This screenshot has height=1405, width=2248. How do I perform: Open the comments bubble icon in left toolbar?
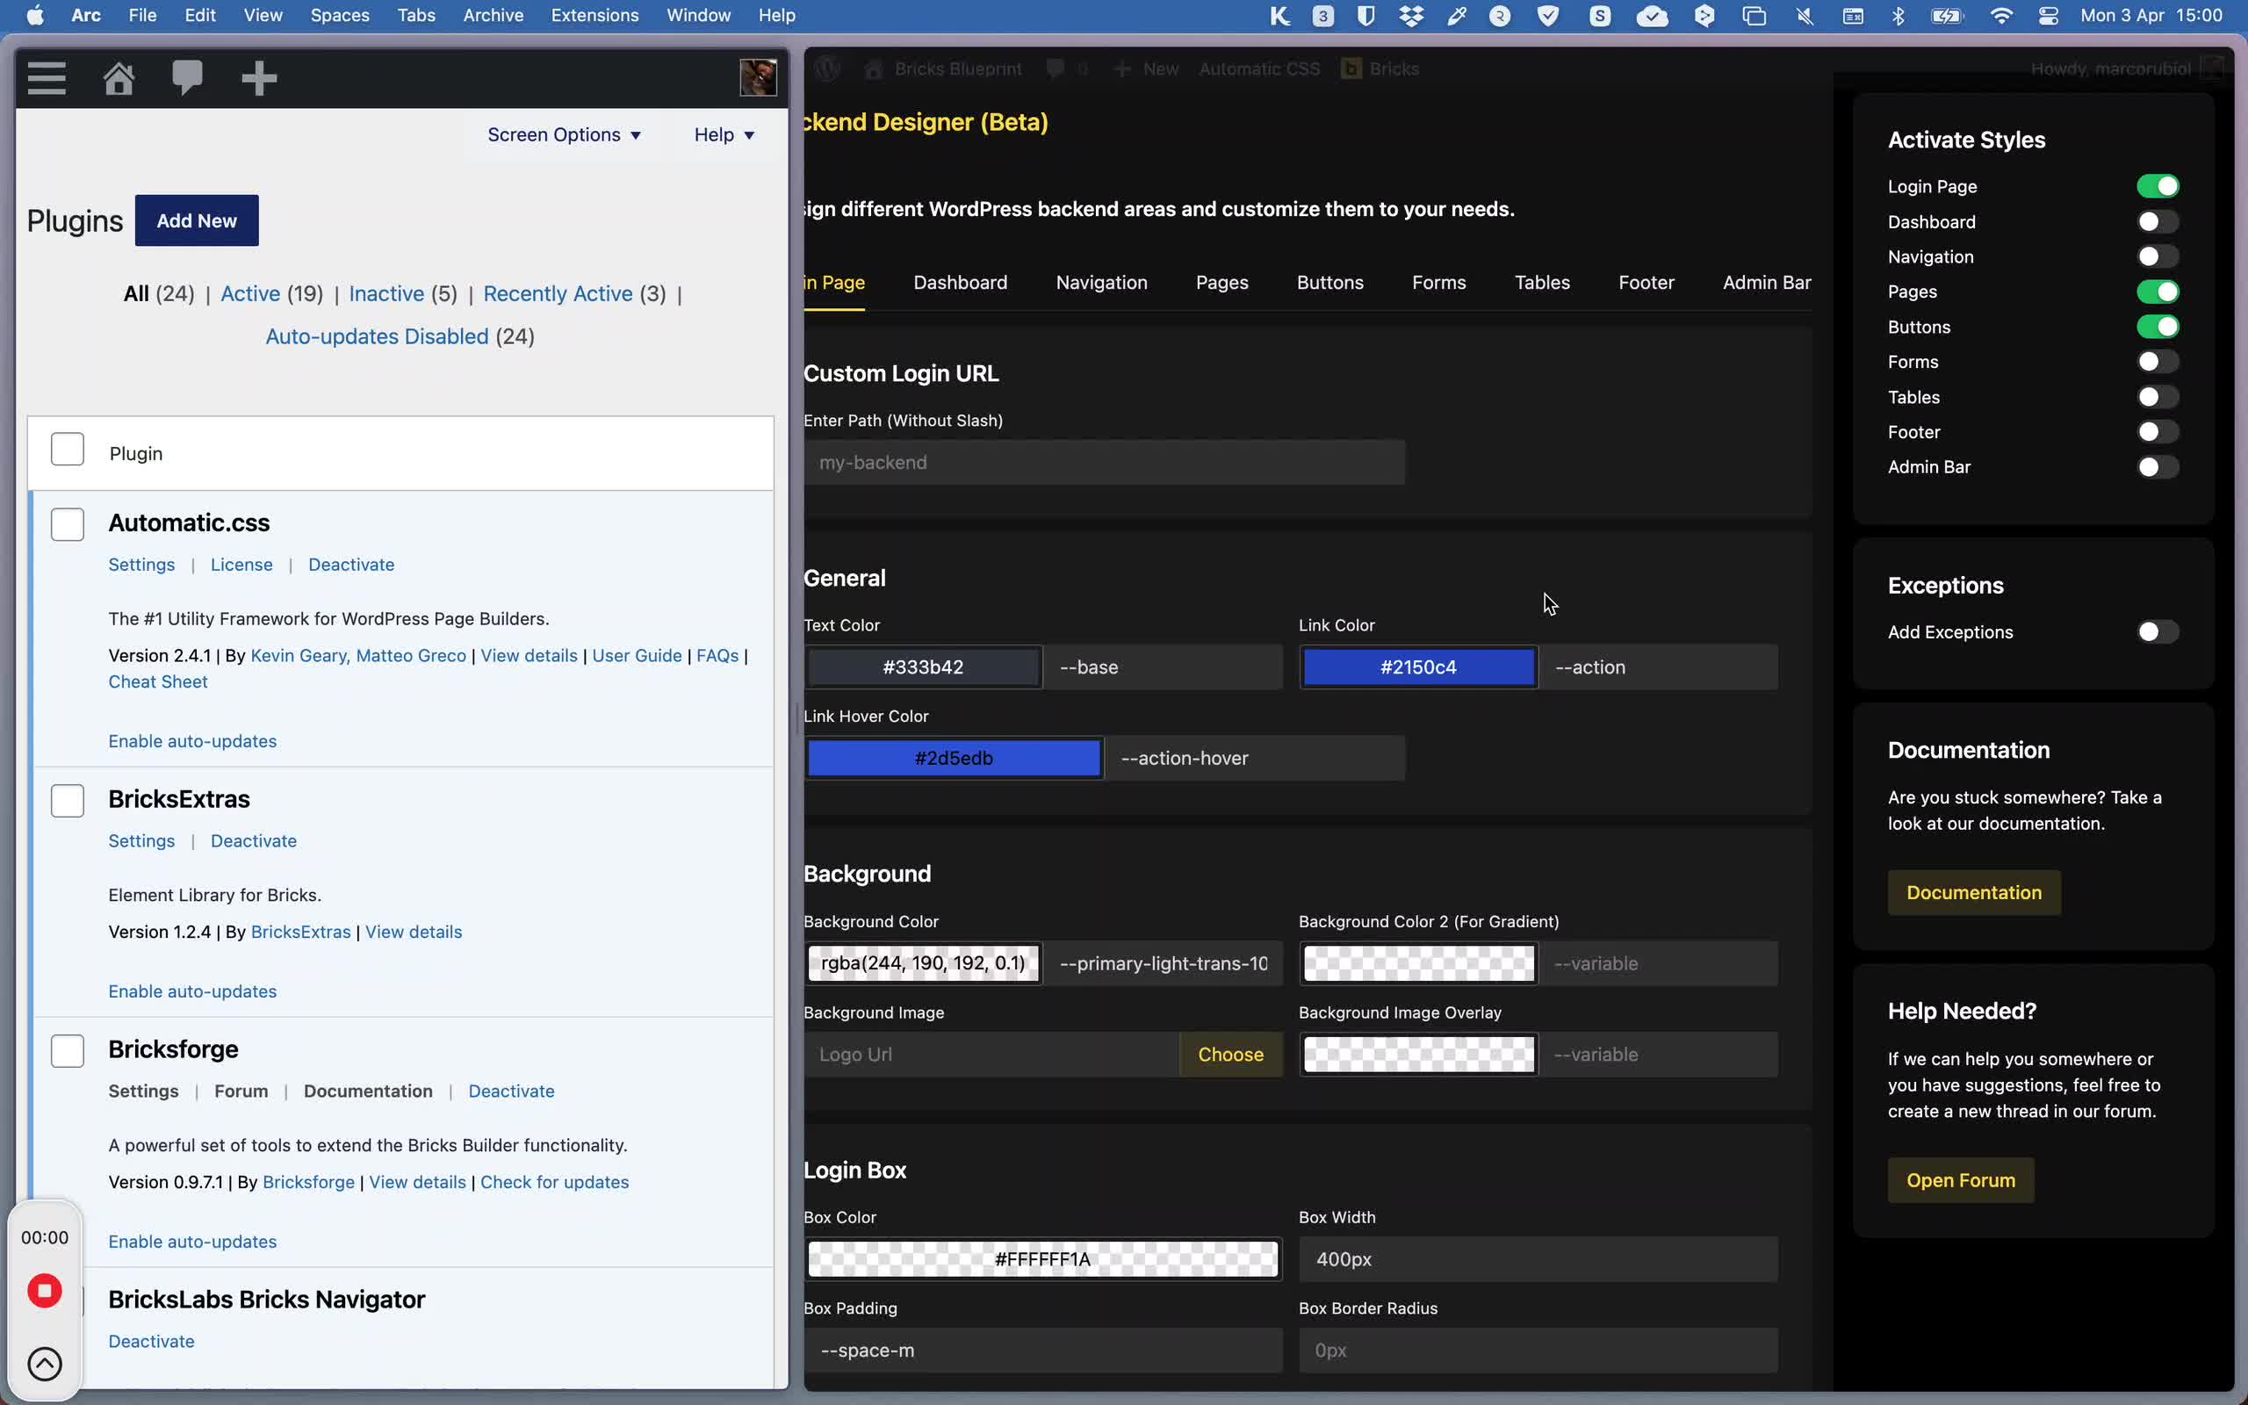click(188, 77)
